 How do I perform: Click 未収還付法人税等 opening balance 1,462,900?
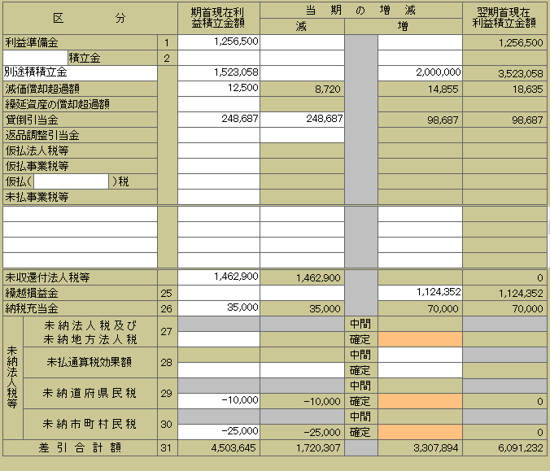click(x=219, y=277)
